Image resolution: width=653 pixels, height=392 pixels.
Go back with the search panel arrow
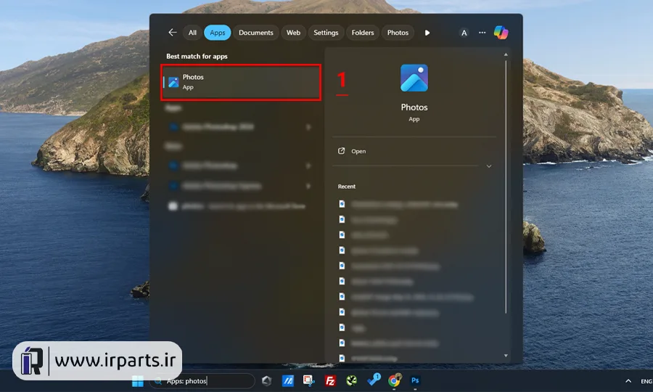pos(173,33)
